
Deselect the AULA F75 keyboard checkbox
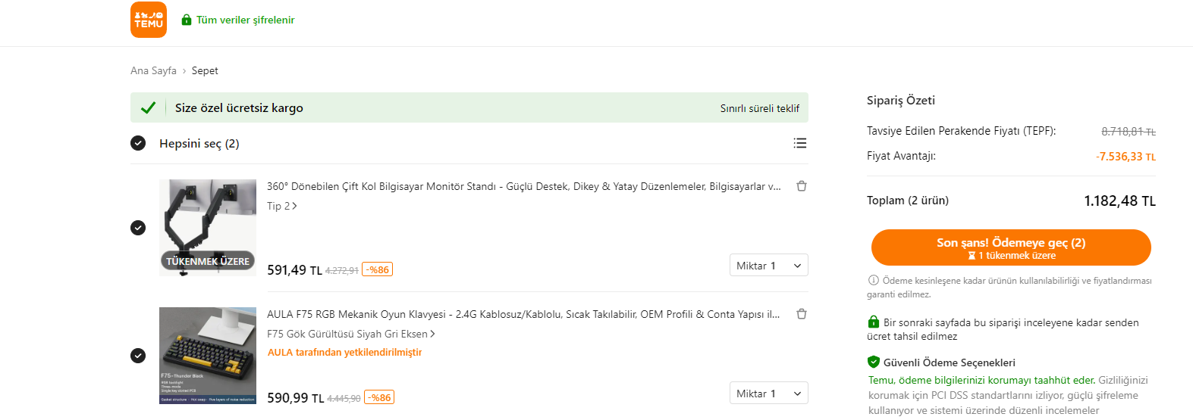pyautogui.click(x=138, y=356)
